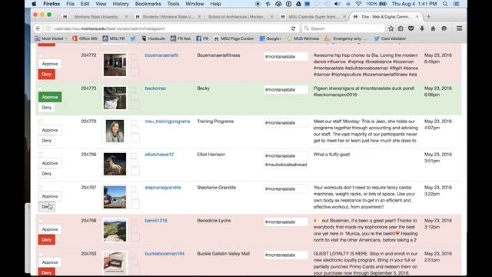The width and height of the screenshot is (492, 277).
Task: Tick the checkbox for post 204773
Action: (41, 88)
